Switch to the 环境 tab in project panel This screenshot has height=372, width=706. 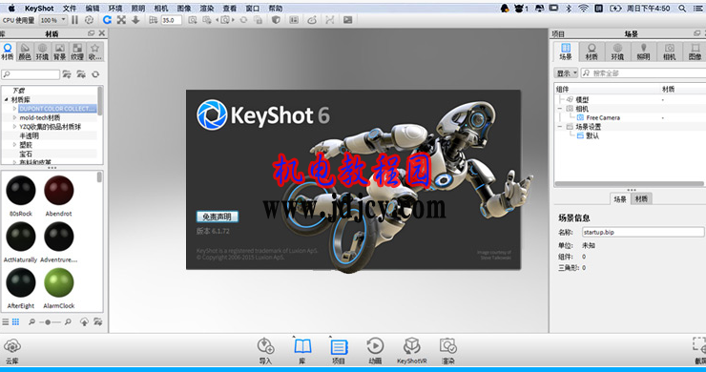617,52
